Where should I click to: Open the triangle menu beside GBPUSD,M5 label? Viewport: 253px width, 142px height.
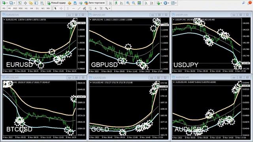coord(91,20)
